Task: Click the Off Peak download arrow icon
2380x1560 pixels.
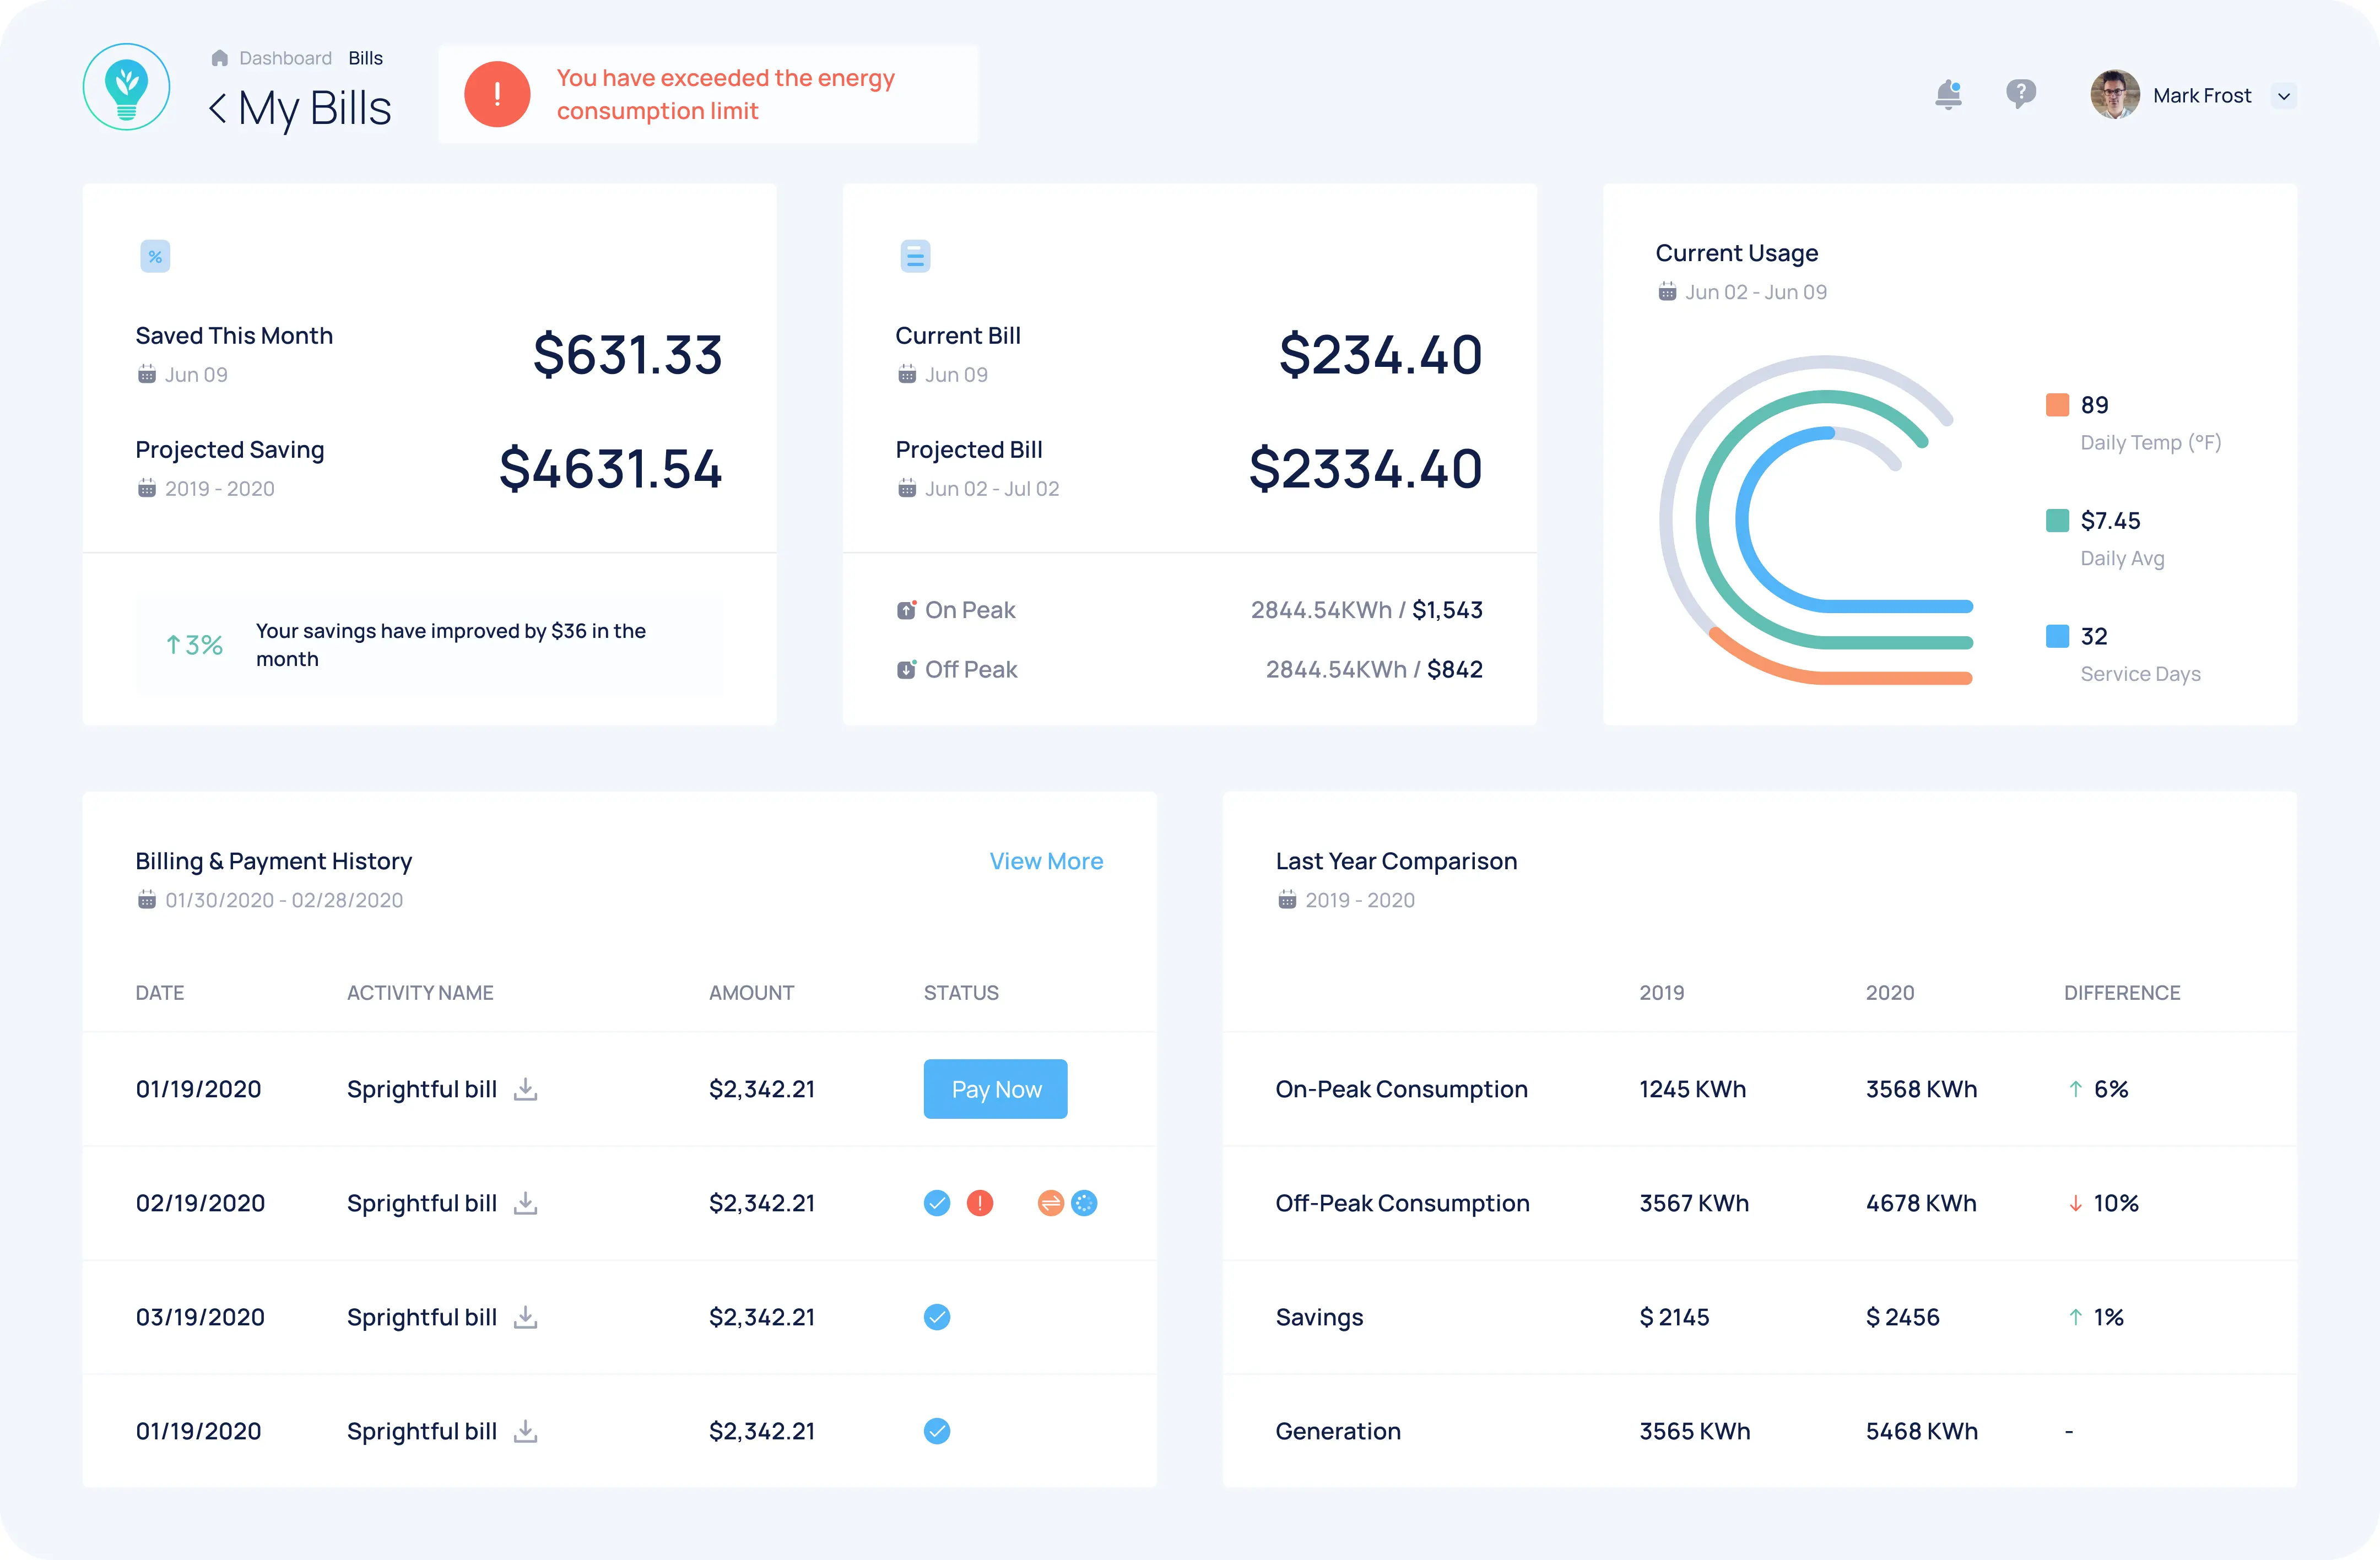Action: tap(905, 669)
